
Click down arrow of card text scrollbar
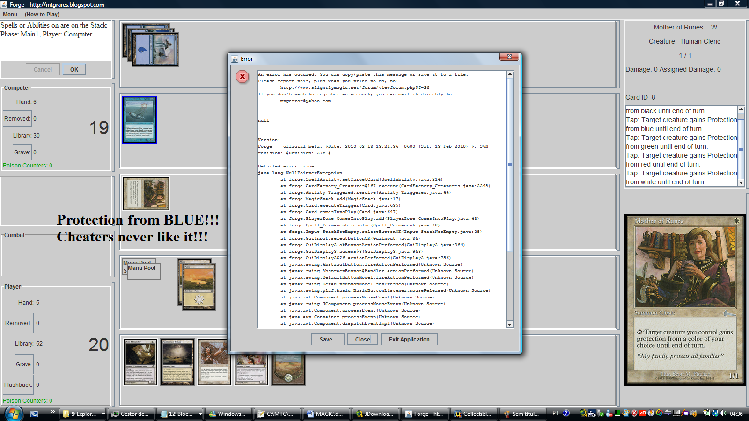[x=741, y=183]
